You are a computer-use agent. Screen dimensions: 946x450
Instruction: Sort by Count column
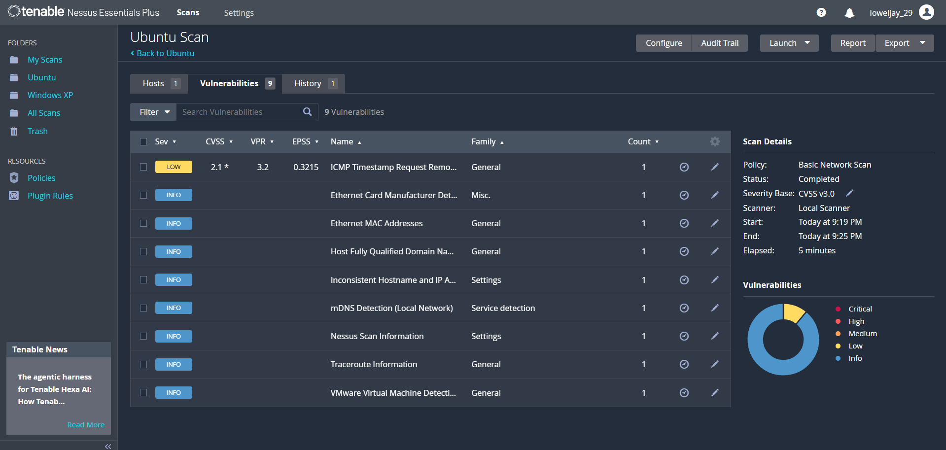(643, 141)
